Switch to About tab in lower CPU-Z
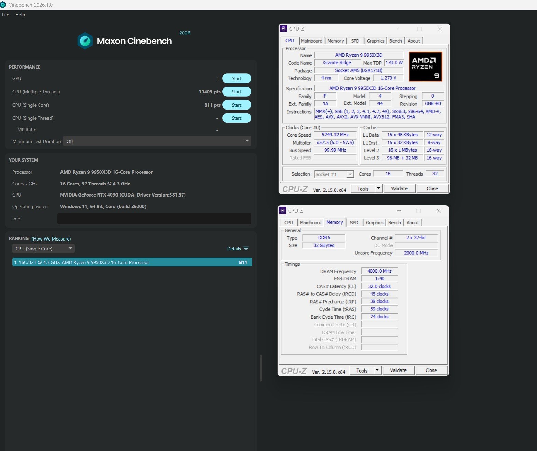 pyautogui.click(x=413, y=222)
